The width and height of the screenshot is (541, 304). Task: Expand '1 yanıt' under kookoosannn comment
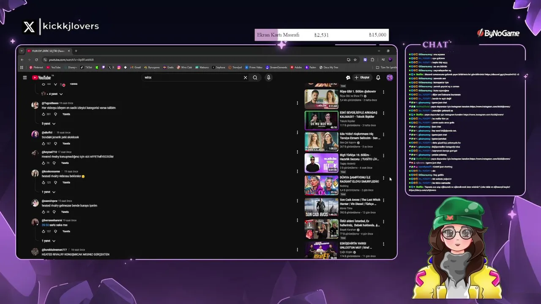click(49, 192)
